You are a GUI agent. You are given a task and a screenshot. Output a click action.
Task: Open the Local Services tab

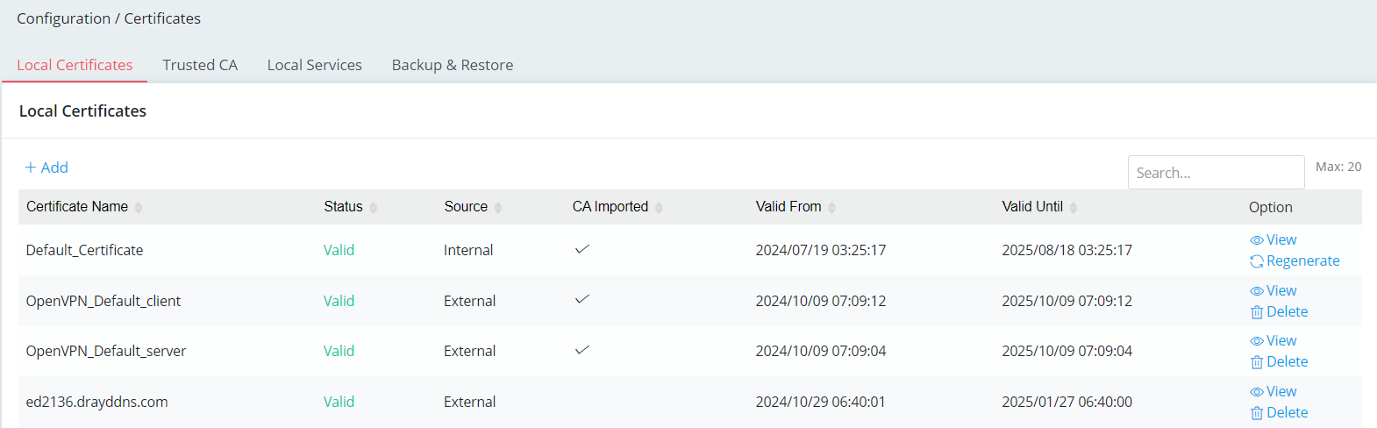pyautogui.click(x=315, y=65)
